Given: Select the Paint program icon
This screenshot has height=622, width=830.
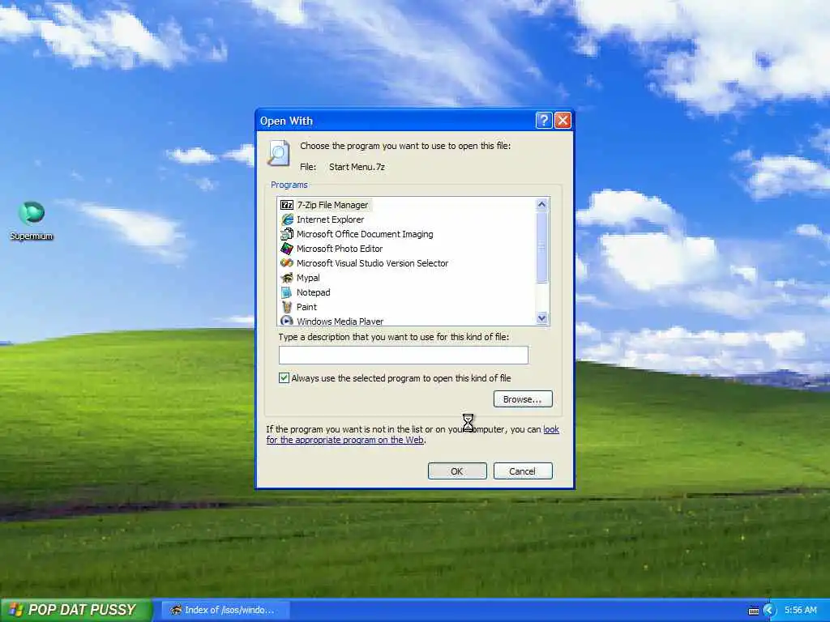Looking at the screenshot, I should click(x=287, y=307).
